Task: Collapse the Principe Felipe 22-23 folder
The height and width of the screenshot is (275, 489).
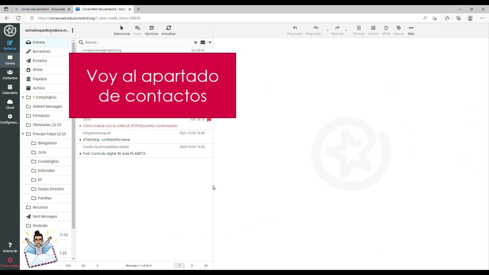Action: 23,134
